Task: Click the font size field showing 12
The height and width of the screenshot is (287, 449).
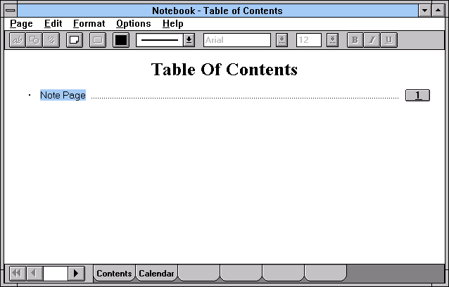Action: click(309, 40)
